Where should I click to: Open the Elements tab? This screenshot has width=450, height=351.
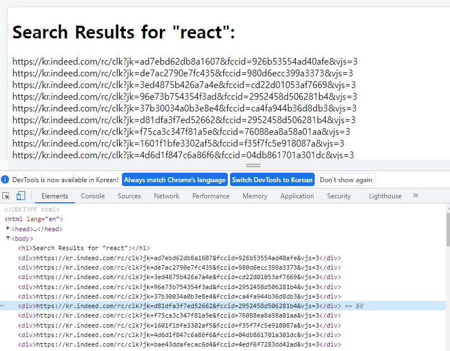pyautogui.click(x=55, y=196)
